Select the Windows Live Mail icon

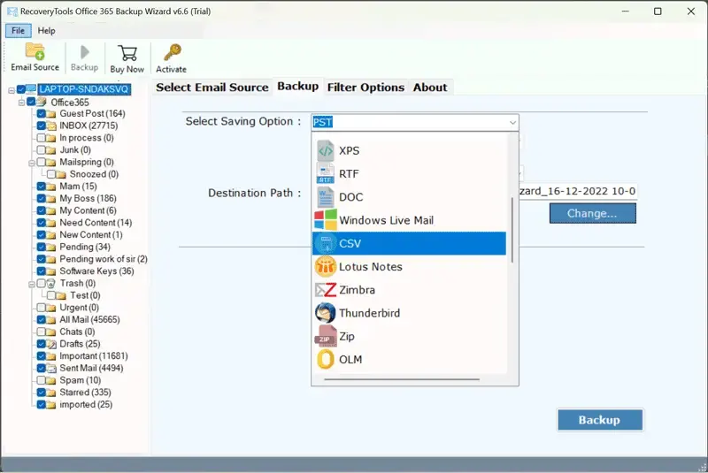point(325,220)
